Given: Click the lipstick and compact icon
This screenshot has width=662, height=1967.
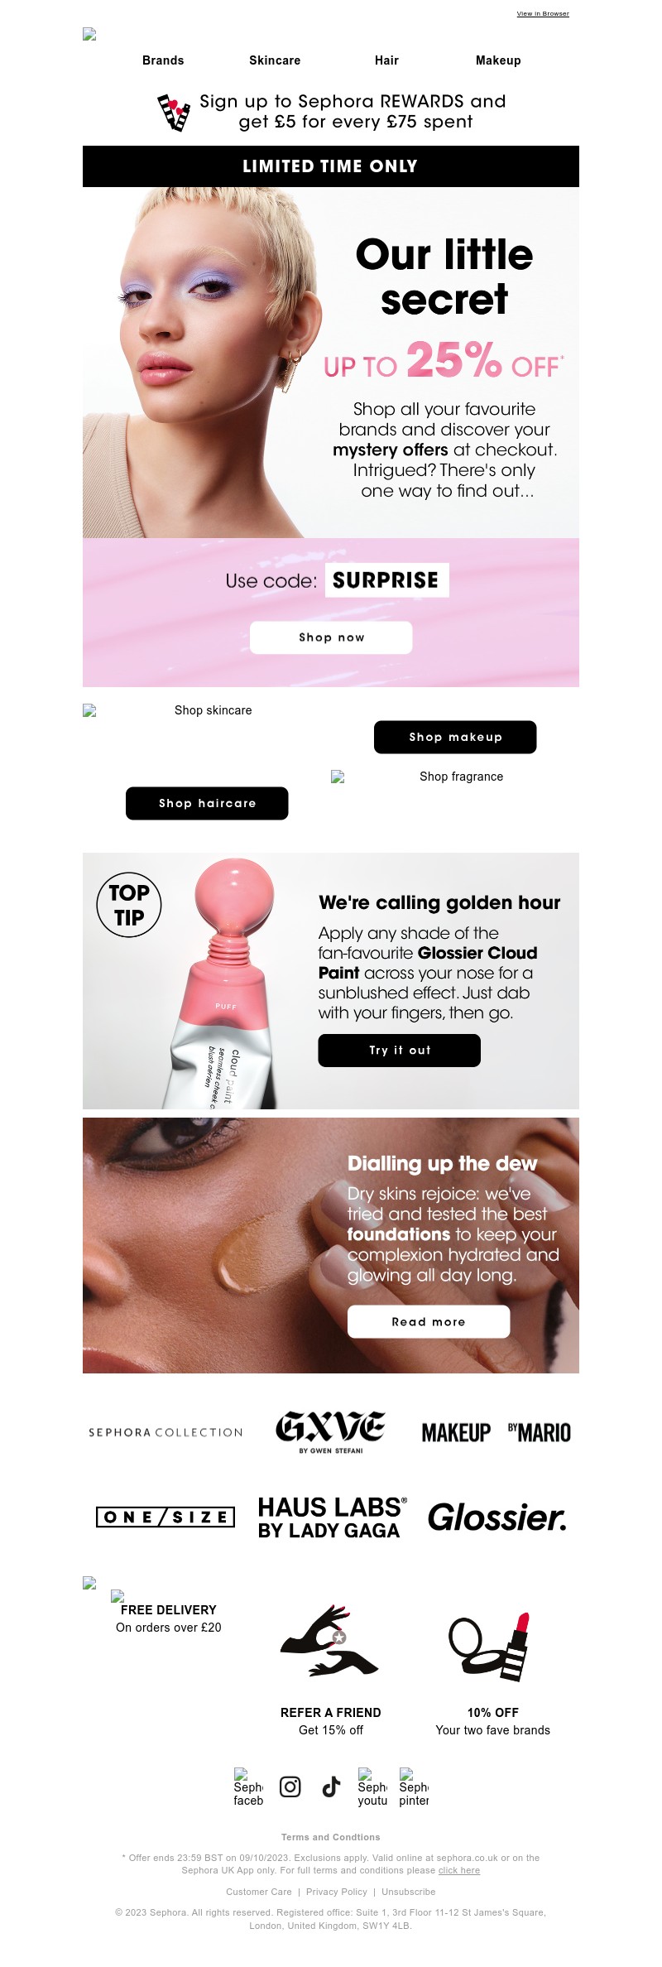Looking at the screenshot, I should click(490, 1647).
